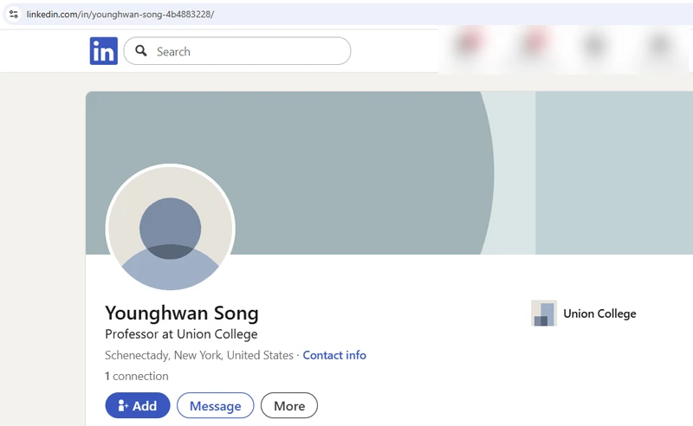Screen dimensions: 693x426
Task: Click the search magnifier icon
Action: 141,51
